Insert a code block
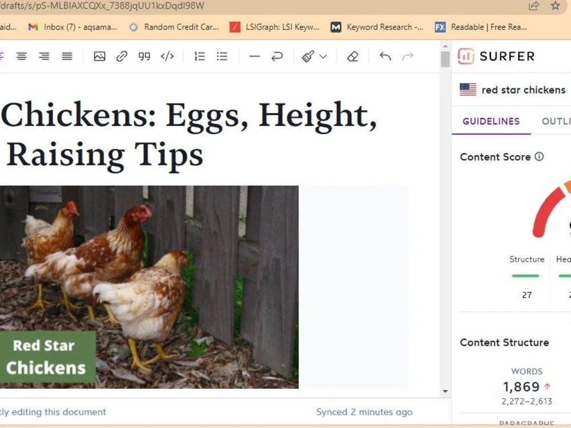 click(x=167, y=56)
